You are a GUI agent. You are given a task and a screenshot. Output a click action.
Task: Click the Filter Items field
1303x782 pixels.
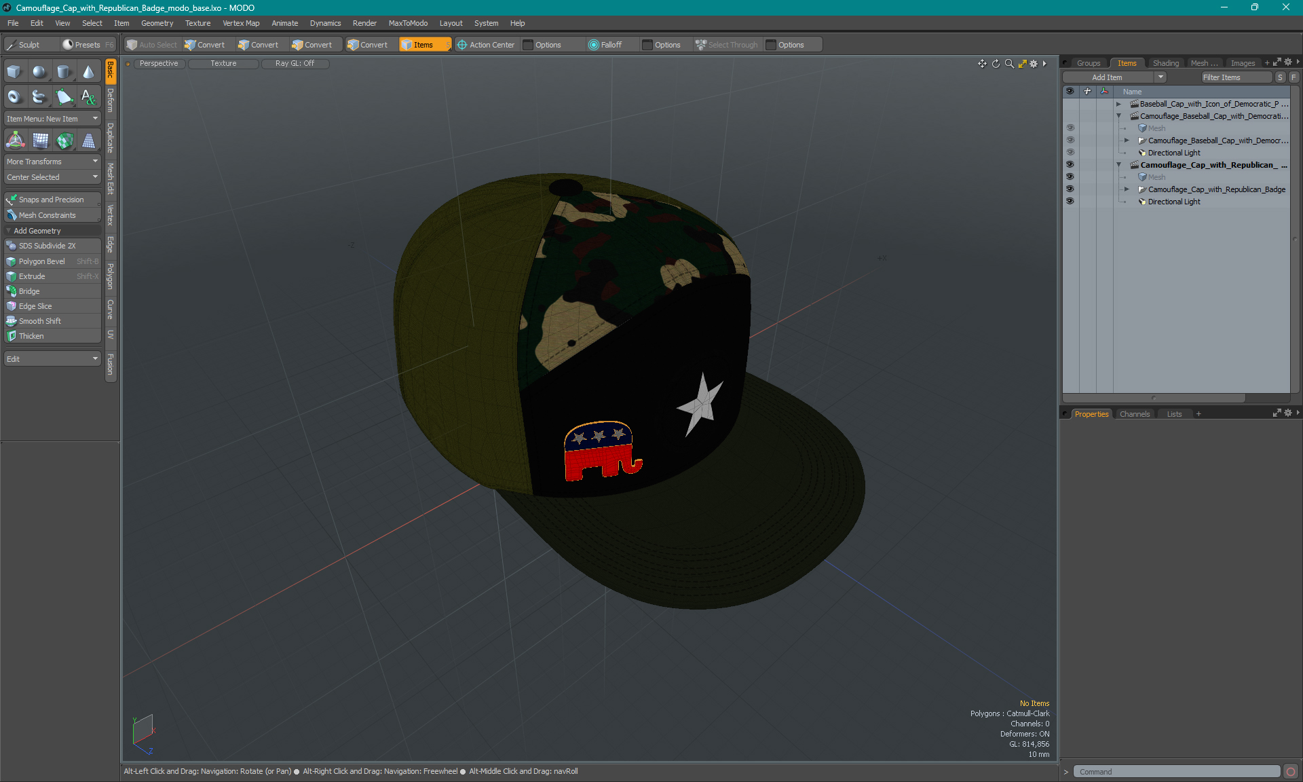click(1236, 77)
